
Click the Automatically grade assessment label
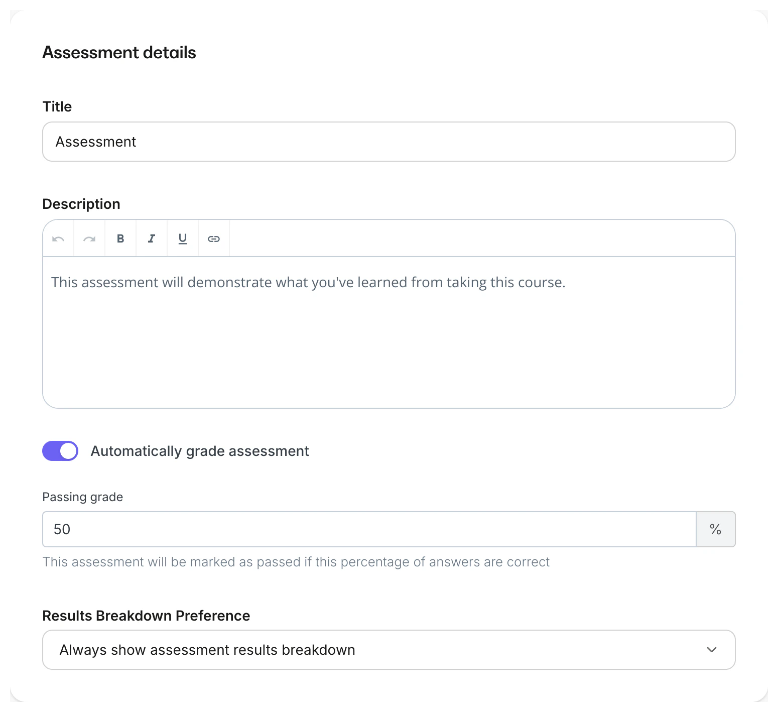click(199, 451)
